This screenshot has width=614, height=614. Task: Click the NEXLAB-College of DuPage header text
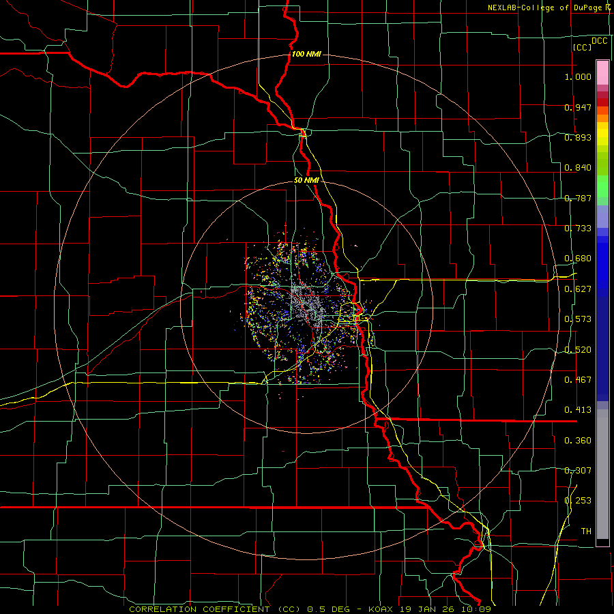click(549, 8)
